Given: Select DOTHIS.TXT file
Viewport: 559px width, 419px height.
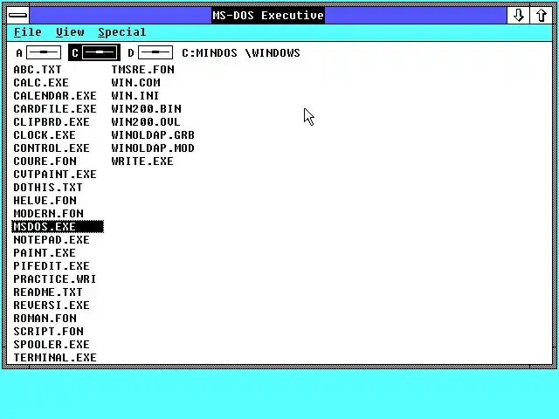Looking at the screenshot, I should (x=48, y=188).
